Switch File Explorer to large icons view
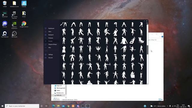The width and height of the screenshot is (192, 108). pyautogui.click(x=162, y=100)
